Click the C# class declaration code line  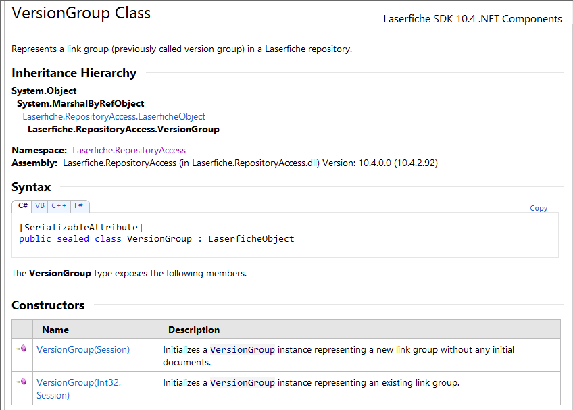pyautogui.click(x=156, y=239)
